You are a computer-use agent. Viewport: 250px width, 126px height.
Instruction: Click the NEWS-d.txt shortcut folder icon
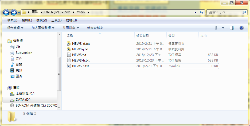(69, 44)
